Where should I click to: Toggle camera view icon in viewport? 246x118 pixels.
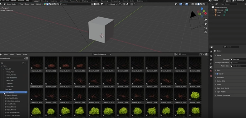coord(205,28)
